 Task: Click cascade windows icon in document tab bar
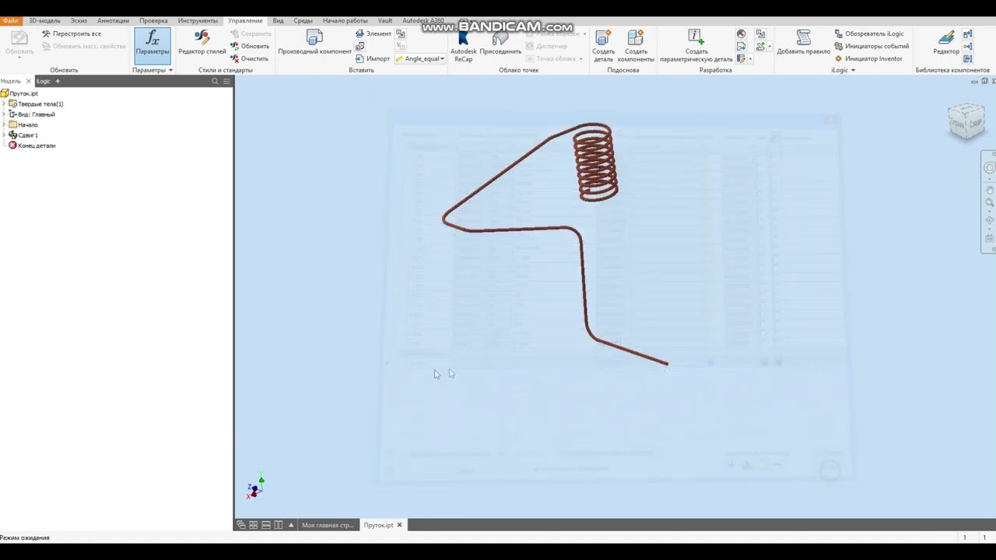[x=241, y=525]
